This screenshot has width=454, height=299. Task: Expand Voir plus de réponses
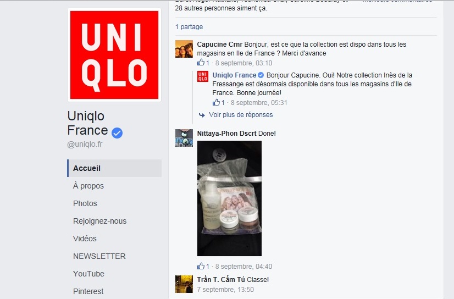(241, 115)
